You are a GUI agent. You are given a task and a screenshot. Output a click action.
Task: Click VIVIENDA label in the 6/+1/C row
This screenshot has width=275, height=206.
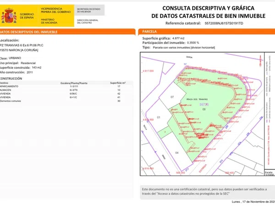click(5, 98)
